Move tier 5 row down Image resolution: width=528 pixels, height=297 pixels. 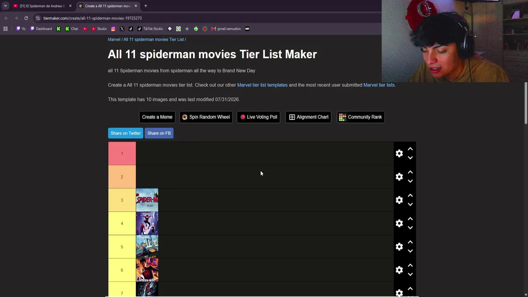[410, 251]
